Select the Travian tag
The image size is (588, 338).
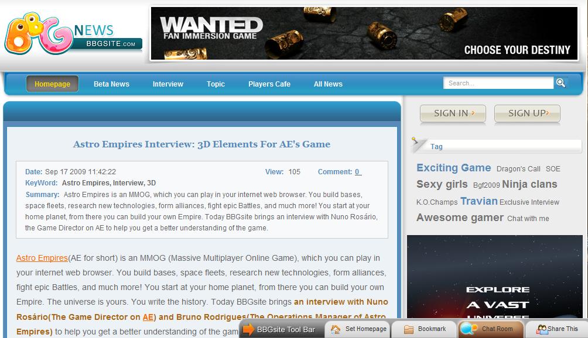pos(479,201)
